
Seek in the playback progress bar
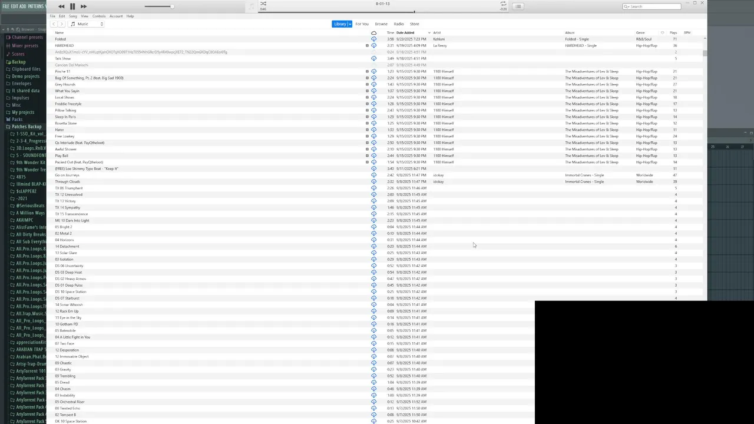(x=383, y=11)
